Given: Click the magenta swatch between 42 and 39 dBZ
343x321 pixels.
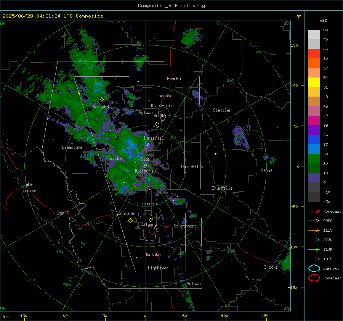Looking at the screenshot, I should pos(314,121).
